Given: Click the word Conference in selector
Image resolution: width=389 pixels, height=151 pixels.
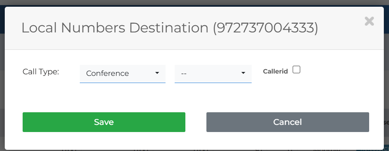Looking at the screenshot, I should tap(108, 74).
